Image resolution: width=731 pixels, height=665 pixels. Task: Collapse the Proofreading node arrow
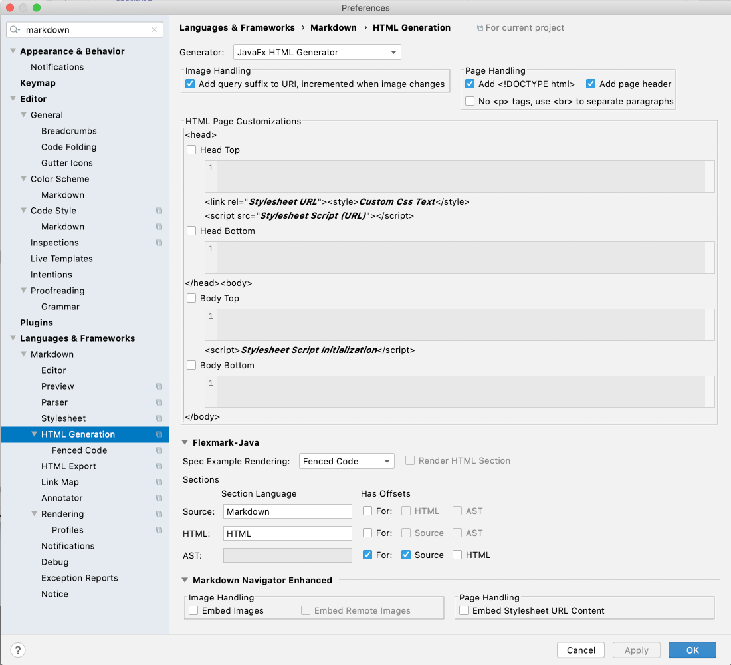pyautogui.click(x=24, y=290)
